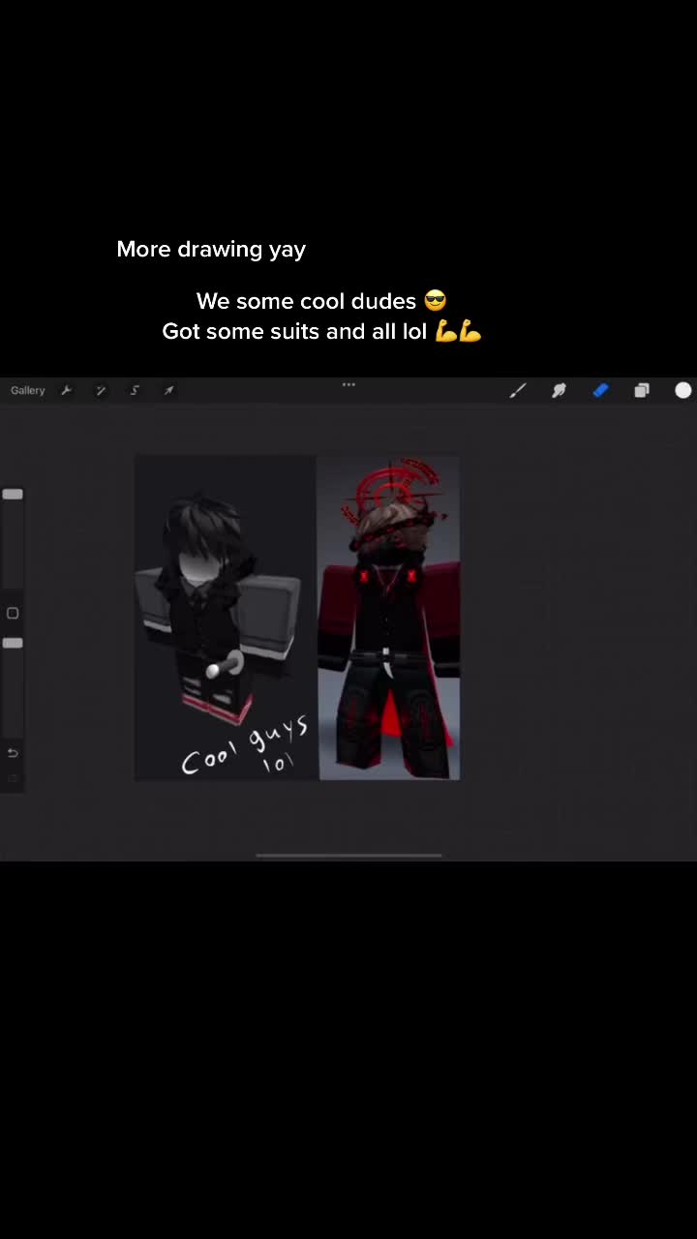Open the Layers panel

click(642, 390)
